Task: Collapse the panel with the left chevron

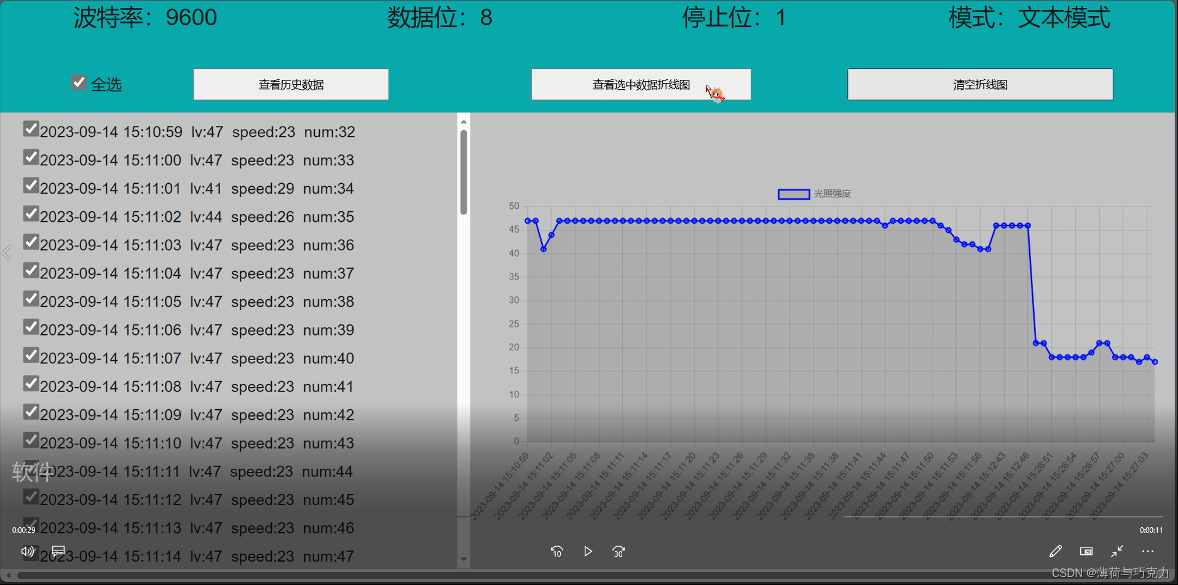Action: click(x=8, y=253)
